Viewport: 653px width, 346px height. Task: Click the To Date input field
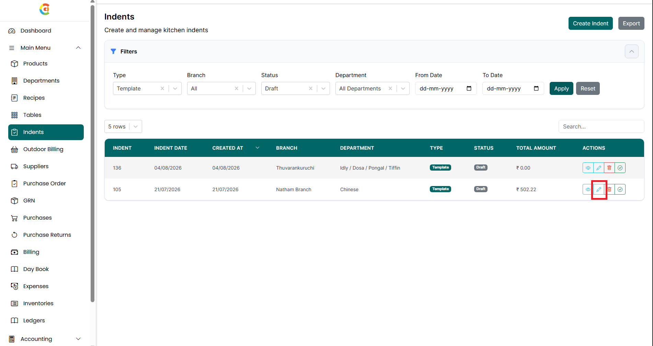click(x=513, y=88)
